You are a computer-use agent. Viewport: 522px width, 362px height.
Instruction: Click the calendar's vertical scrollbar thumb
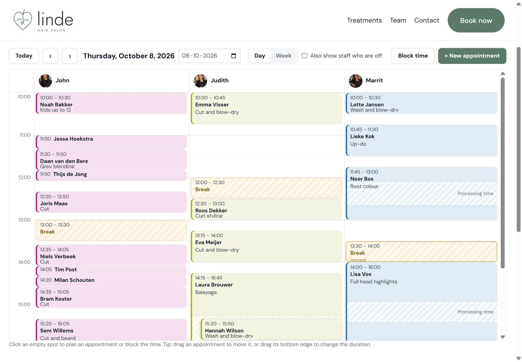tap(503, 173)
